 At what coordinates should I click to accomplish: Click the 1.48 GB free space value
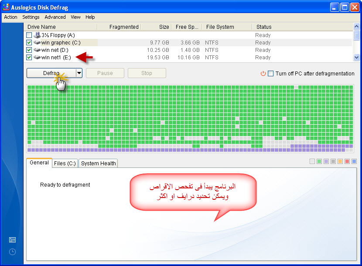pyautogui.click(x=190, y=50)
